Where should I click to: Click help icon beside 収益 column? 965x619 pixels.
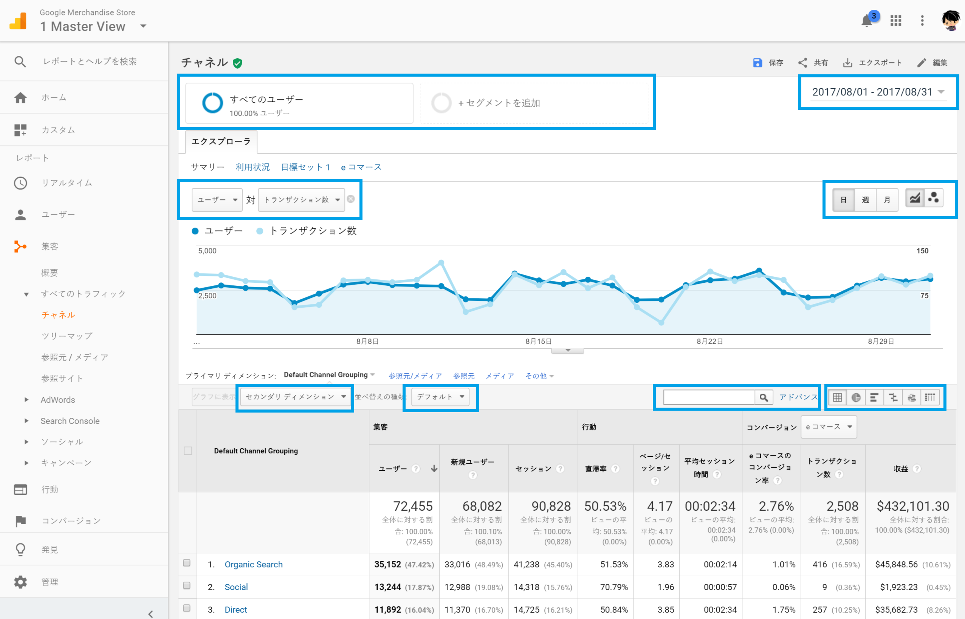(x=917, y=469)
